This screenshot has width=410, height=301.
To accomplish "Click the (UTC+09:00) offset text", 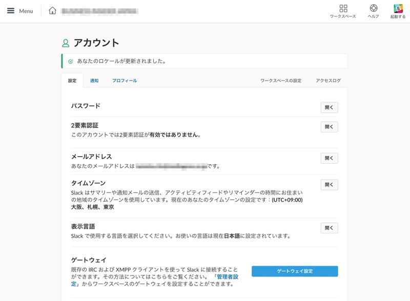I will (287, 200).
